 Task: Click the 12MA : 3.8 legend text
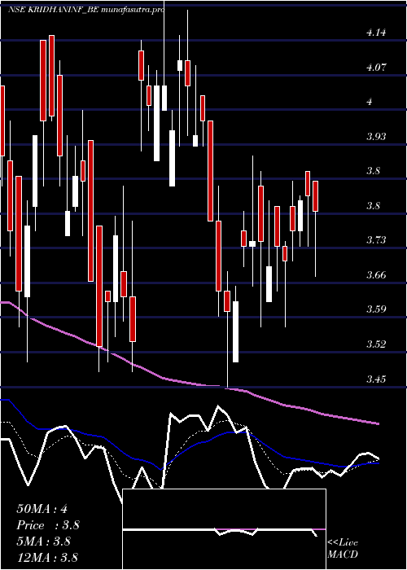pos(47,557)
